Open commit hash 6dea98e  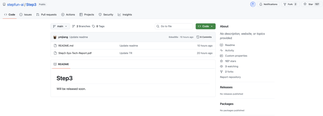click(x=173, y=37)
